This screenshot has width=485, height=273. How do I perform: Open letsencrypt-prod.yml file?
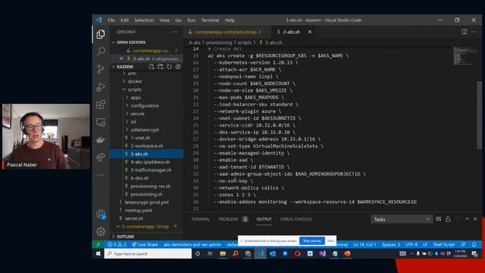[146, 202]
